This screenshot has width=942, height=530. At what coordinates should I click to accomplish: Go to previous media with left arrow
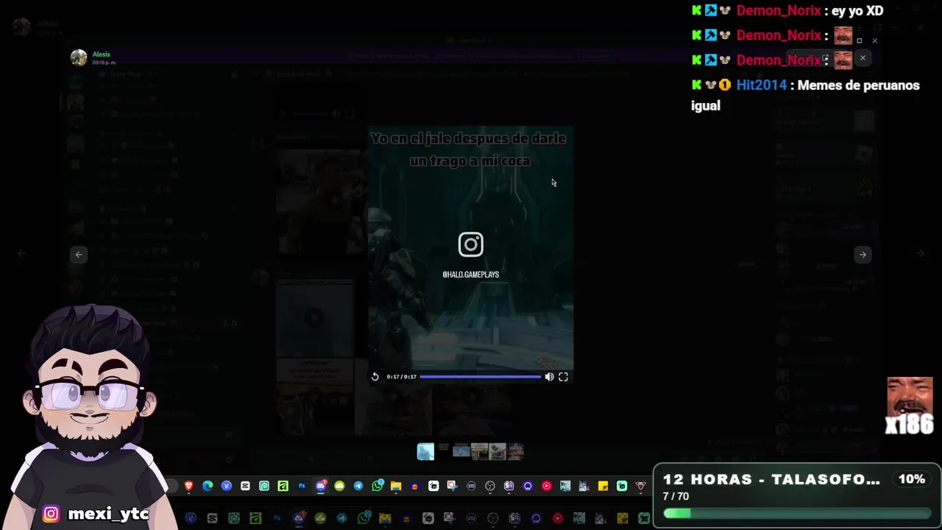coord(79,255)
